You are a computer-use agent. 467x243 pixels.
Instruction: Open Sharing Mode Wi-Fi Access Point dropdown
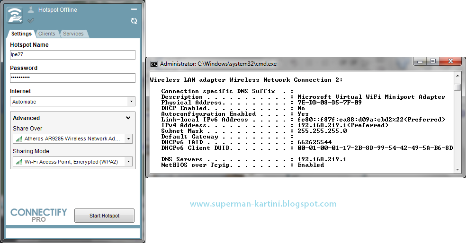coord(72,162)
